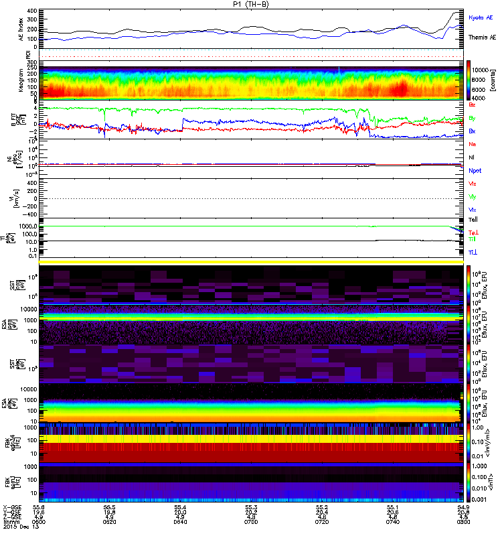
Task: Click the X-GSE value 55.4
Action: pos(180,507)
